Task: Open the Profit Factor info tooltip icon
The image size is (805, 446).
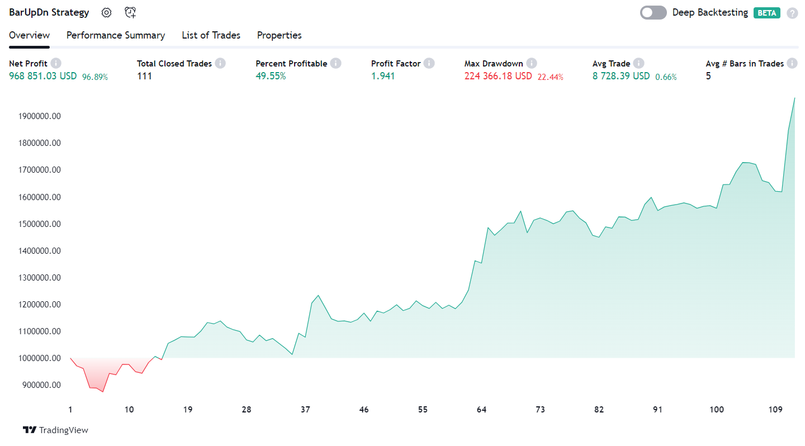Action: pos(429,64)
